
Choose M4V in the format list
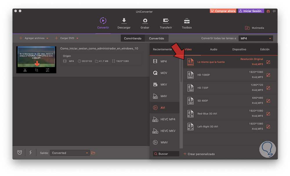(x=165, y=96)
